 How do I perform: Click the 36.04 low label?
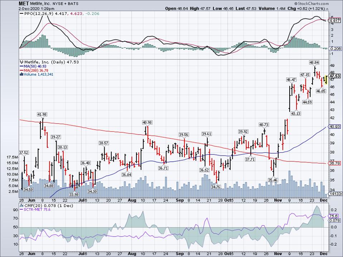126,175
